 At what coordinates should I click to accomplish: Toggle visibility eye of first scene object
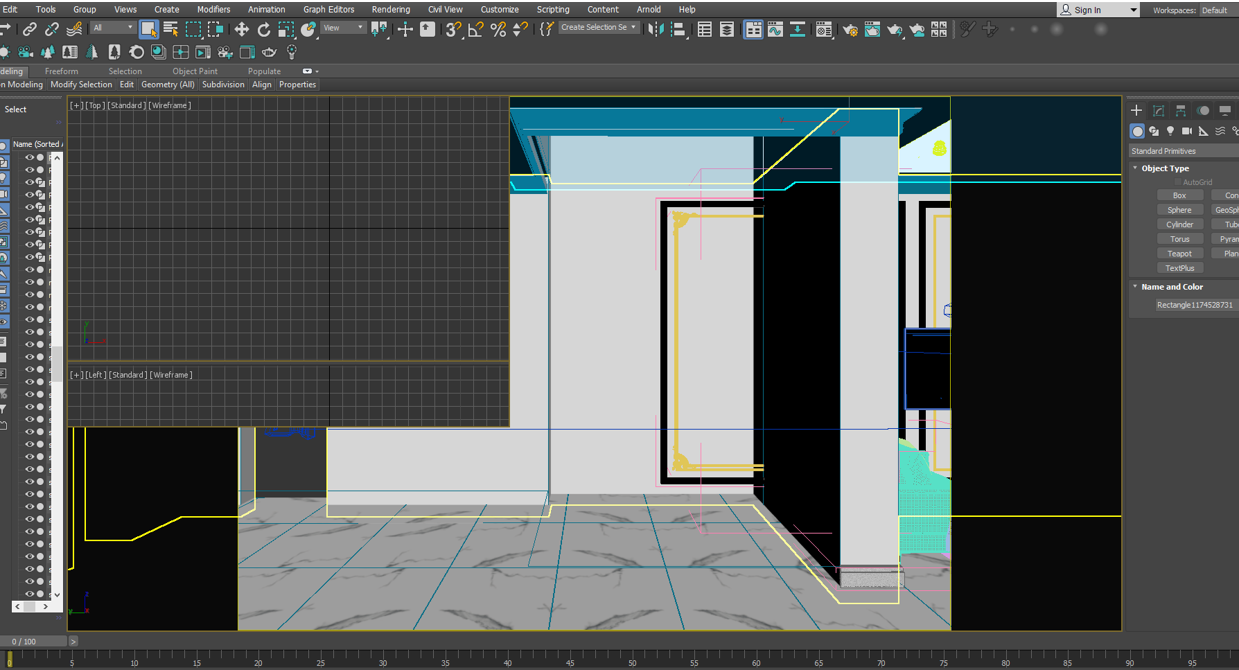point(30,157)
